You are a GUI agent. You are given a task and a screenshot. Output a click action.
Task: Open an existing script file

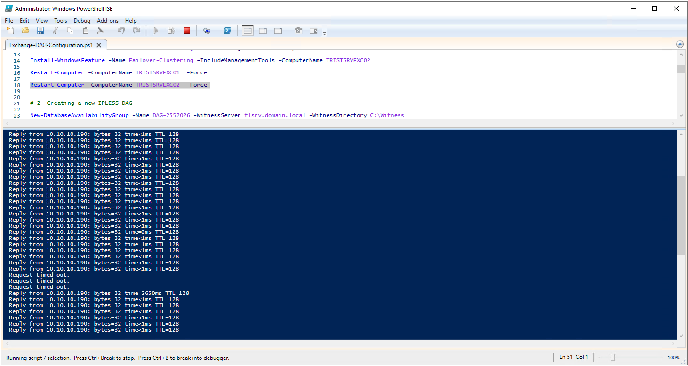click(25, 31)
